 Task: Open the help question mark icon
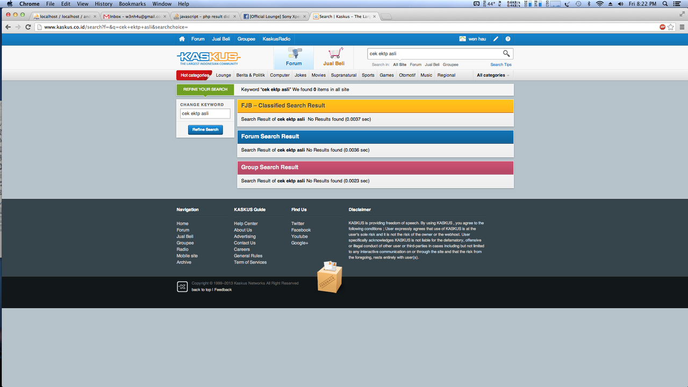coord(508,39)
